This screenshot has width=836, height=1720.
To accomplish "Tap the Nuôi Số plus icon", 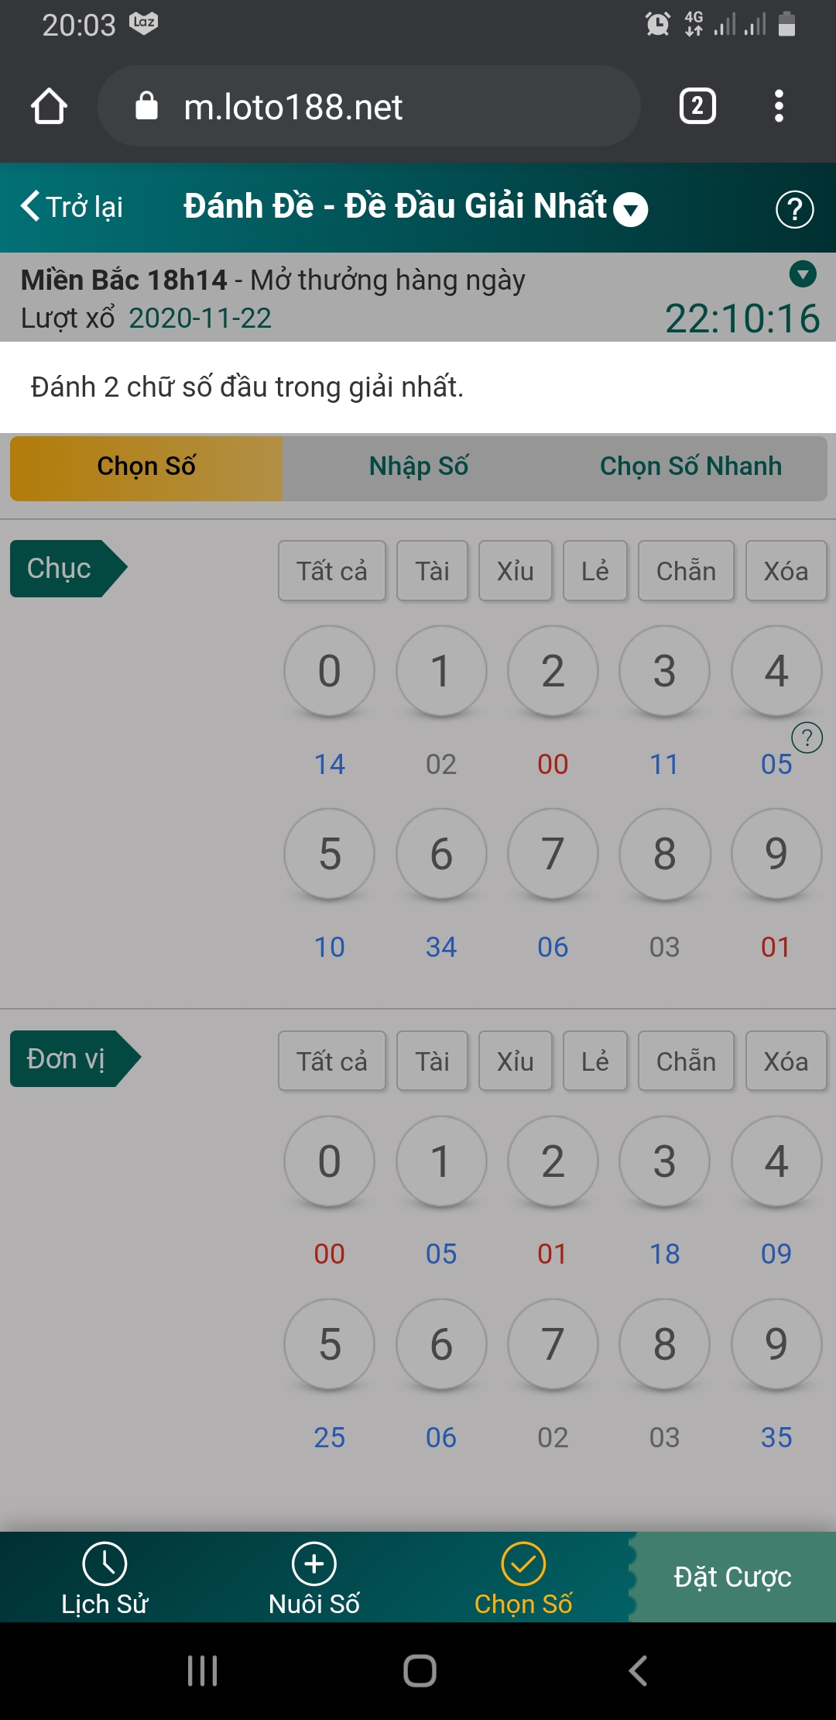I will [x=313, y=1563].
